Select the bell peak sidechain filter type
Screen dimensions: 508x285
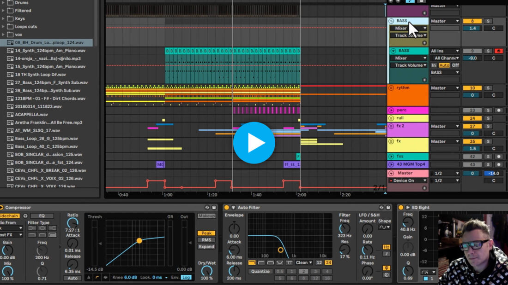42,228
